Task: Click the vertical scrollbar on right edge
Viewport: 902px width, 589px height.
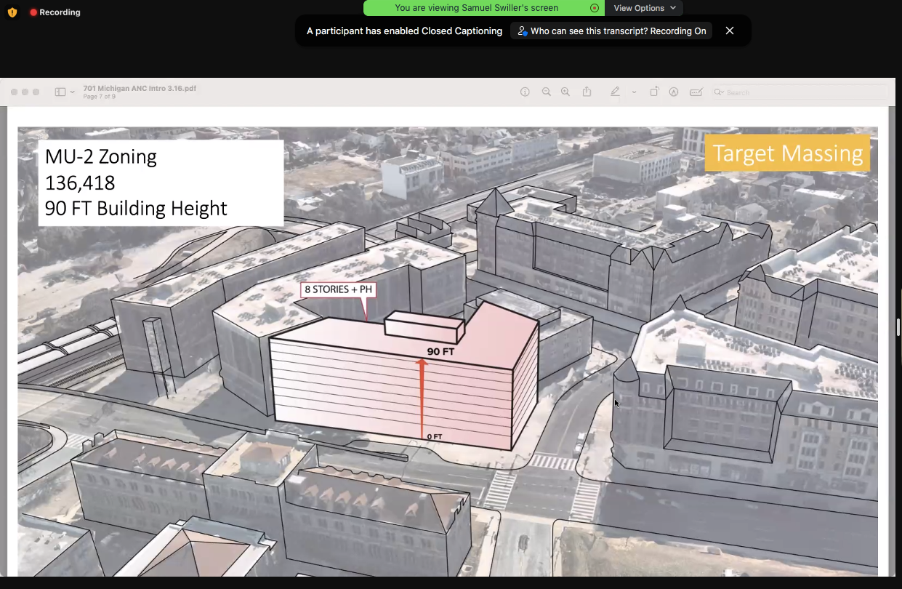Action: (x=898, y=327)
